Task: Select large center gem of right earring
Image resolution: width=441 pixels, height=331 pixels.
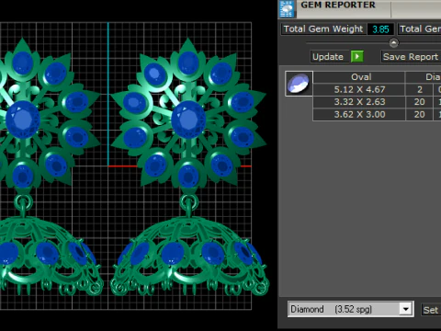Action: (188, 120)
